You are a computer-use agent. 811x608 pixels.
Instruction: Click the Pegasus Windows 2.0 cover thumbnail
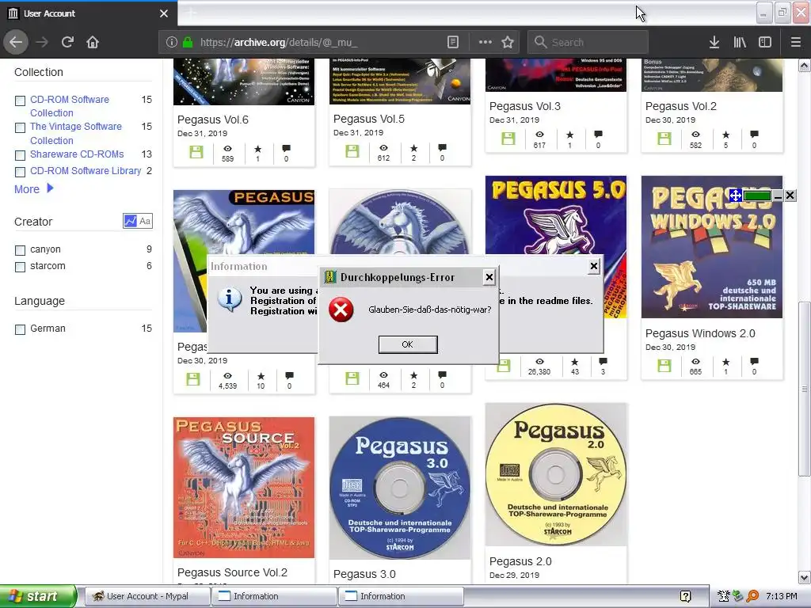tap(712, 247)
